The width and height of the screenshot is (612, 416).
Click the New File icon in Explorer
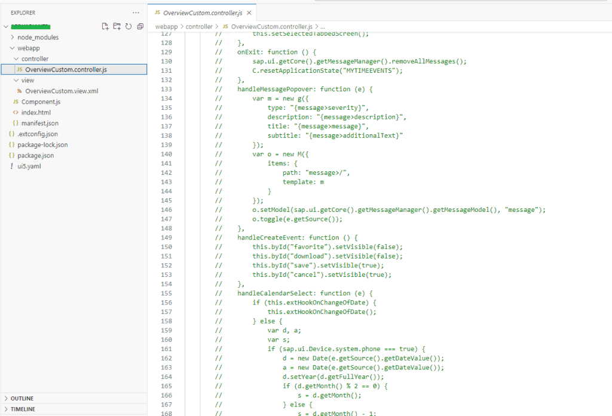pyautogui.click(x=105, y=26)
